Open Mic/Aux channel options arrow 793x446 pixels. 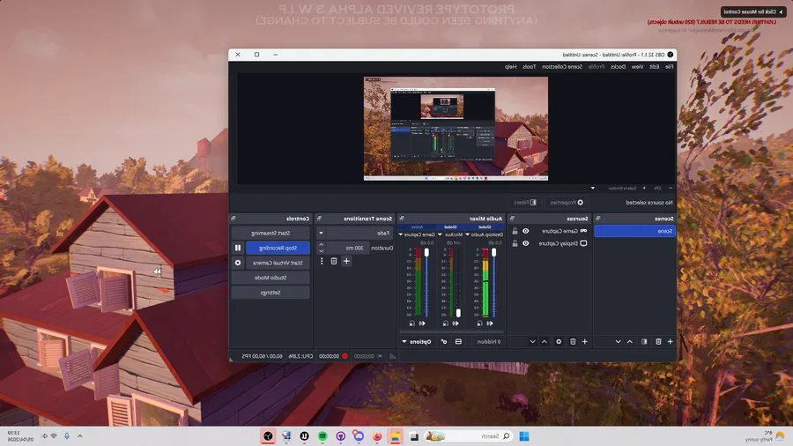pos(440,234)
